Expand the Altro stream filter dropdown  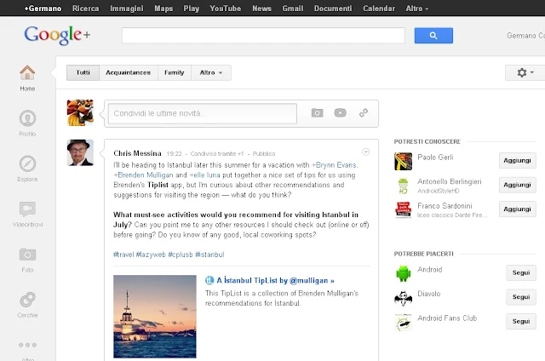211,72
